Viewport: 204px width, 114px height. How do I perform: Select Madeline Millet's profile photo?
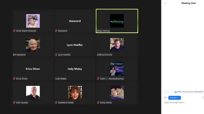(75, 93)
